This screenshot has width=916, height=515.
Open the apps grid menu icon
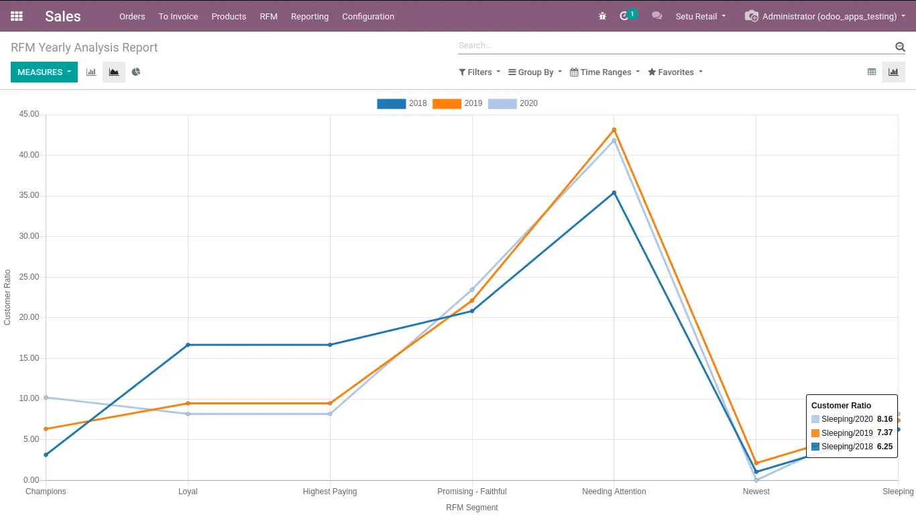click(17, 16)
